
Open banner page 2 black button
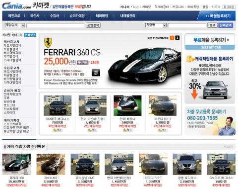(x=178, y=38)
